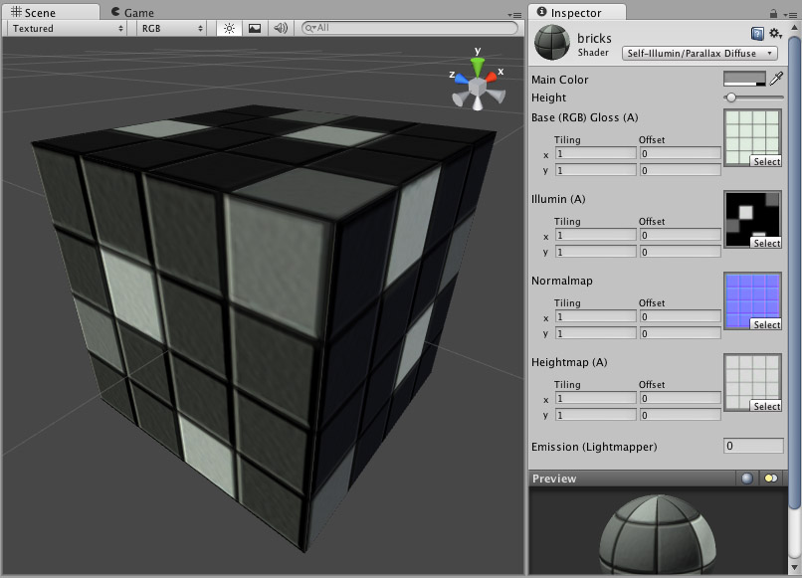The height and width of the screenshot is (578, 802).
Task: Toggle scene lighting with the sun icon
Action: pyautogui.click(x=228, y=29)
